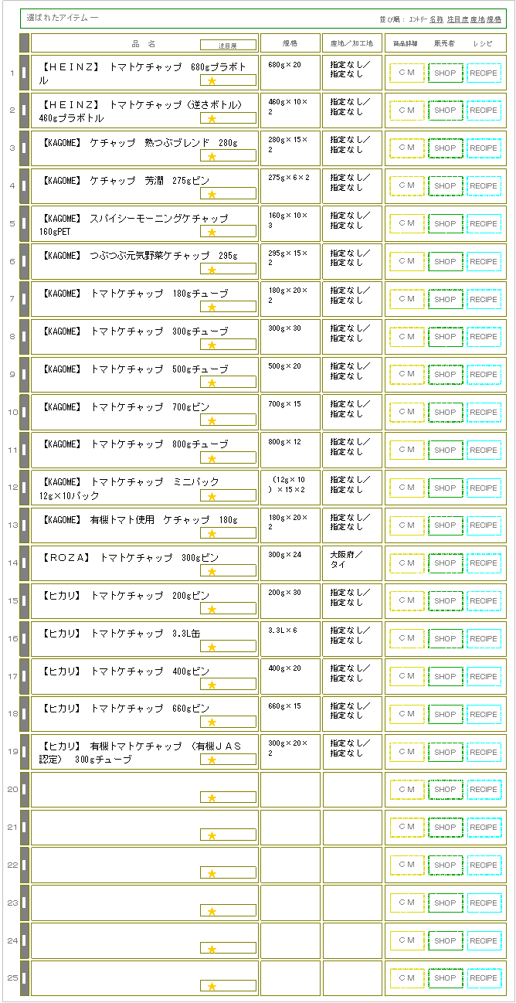Sort the list by 注目度 in the top bar
This screenshot has width=516, height=1003.
457,19
